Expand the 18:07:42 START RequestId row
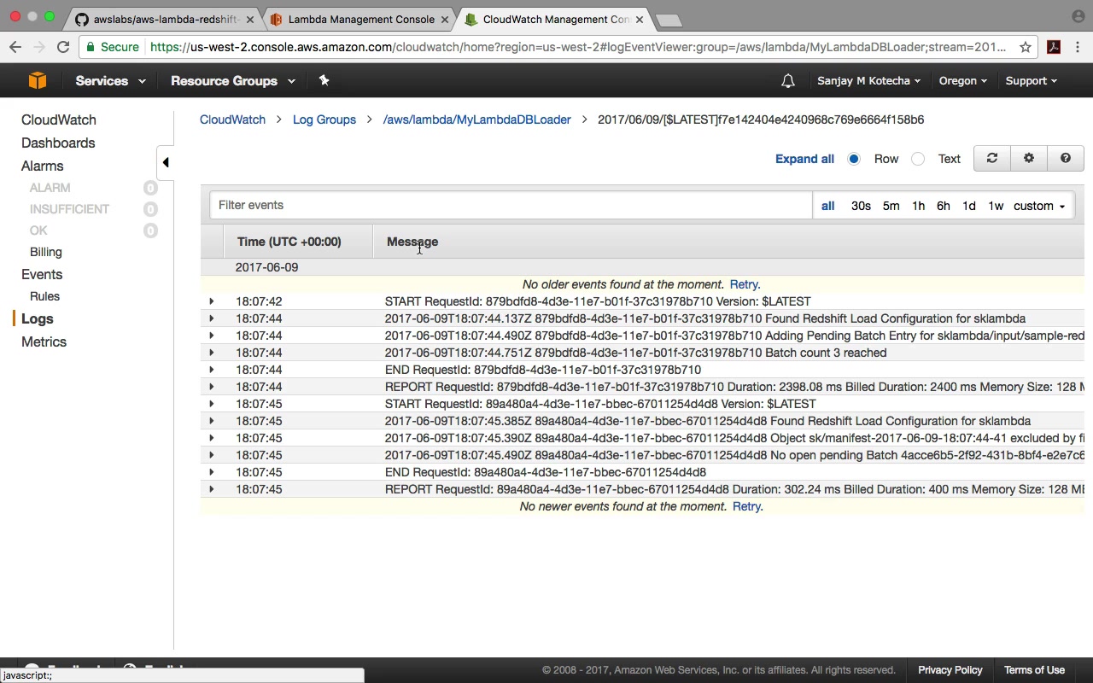 click(212, 301)
